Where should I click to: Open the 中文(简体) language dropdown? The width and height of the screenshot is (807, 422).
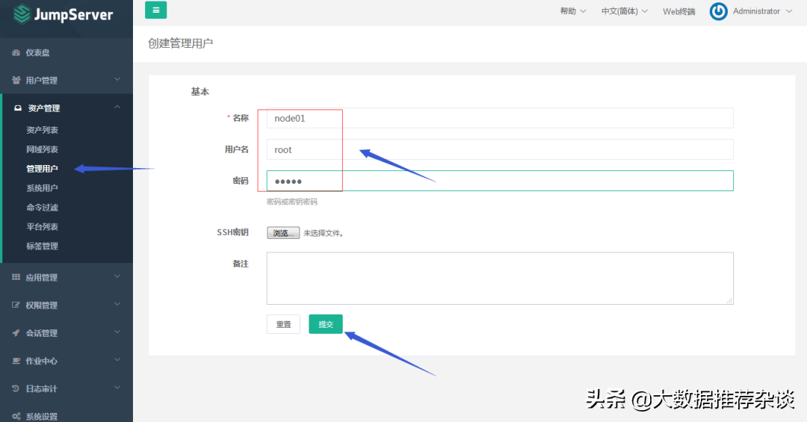(624, 11)
